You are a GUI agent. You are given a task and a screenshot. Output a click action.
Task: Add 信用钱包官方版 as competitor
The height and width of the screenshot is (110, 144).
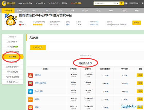coord(140,83)
